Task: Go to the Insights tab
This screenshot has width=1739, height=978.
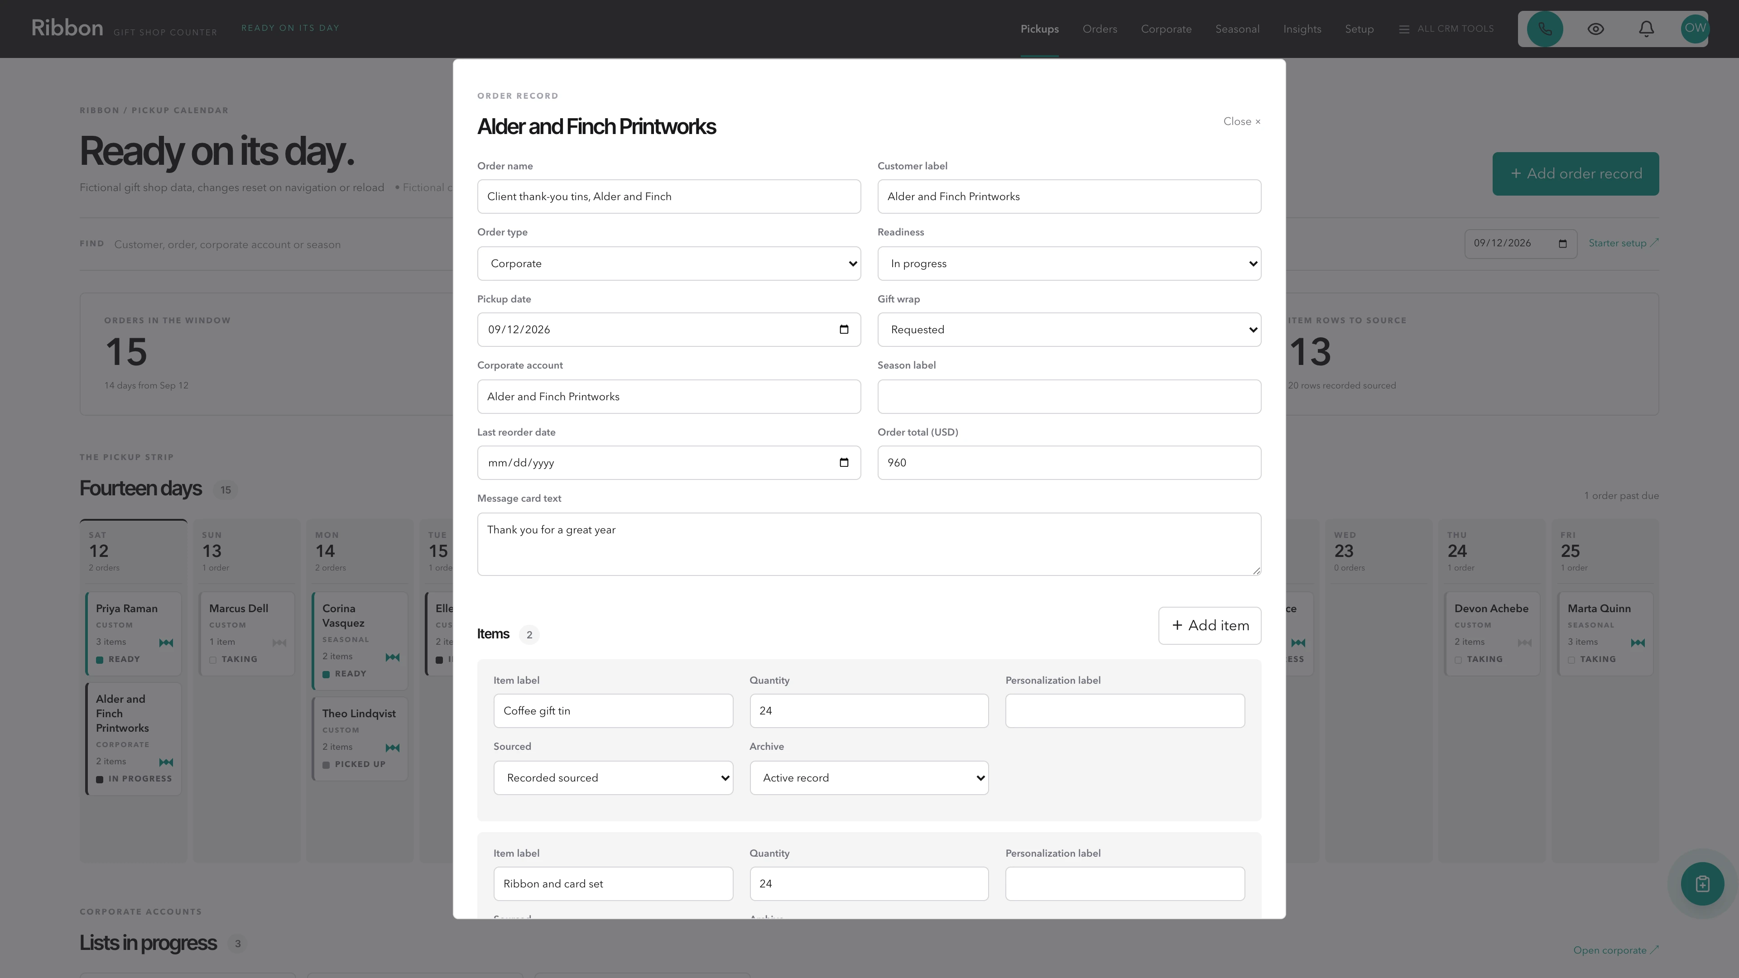Action: pyautogui.click(x=1302, y=29)
